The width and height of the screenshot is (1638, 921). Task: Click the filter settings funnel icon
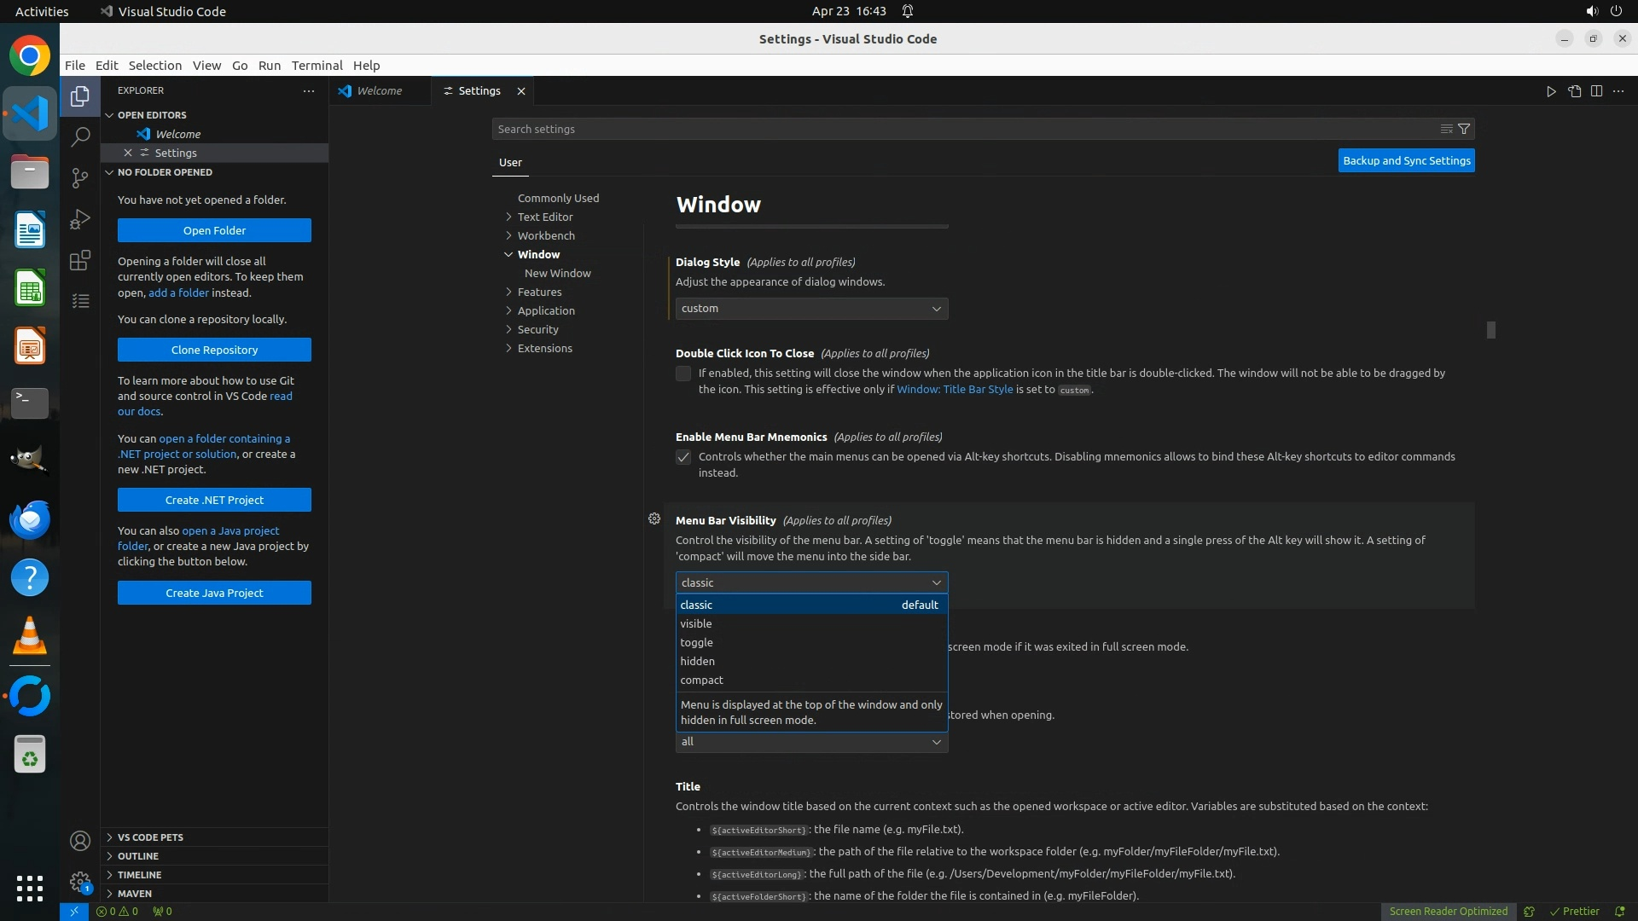[x=1464, y=129]
